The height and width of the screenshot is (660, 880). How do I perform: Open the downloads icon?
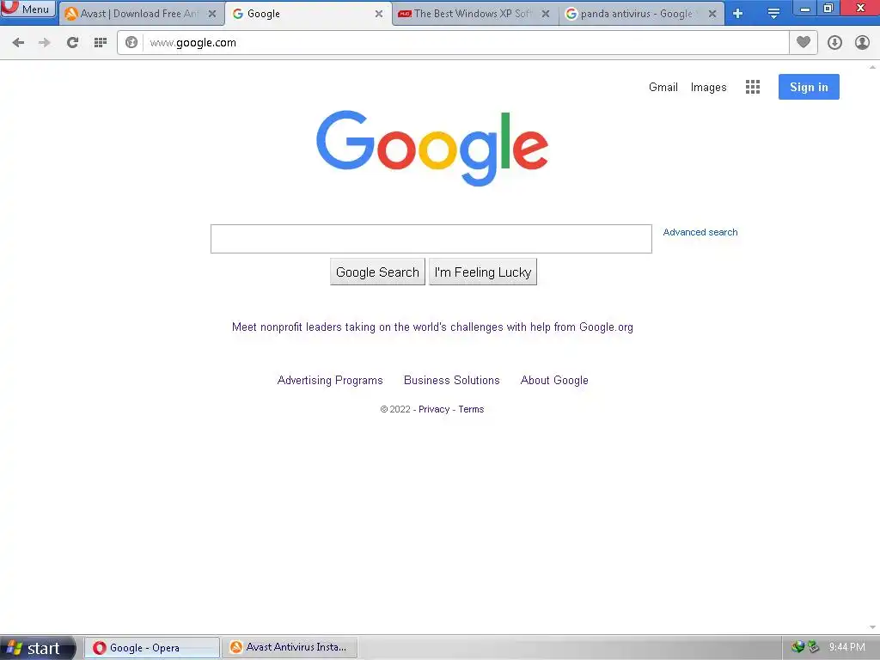[x=834, y=43]
